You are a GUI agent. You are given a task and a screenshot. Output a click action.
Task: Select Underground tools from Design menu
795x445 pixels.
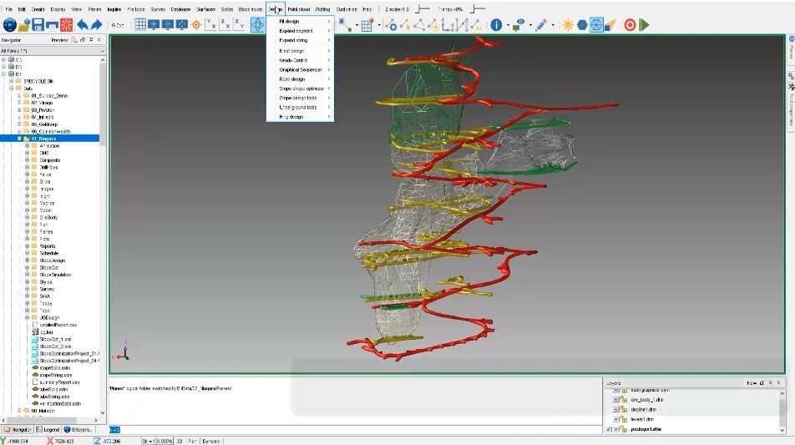point(300,108)
